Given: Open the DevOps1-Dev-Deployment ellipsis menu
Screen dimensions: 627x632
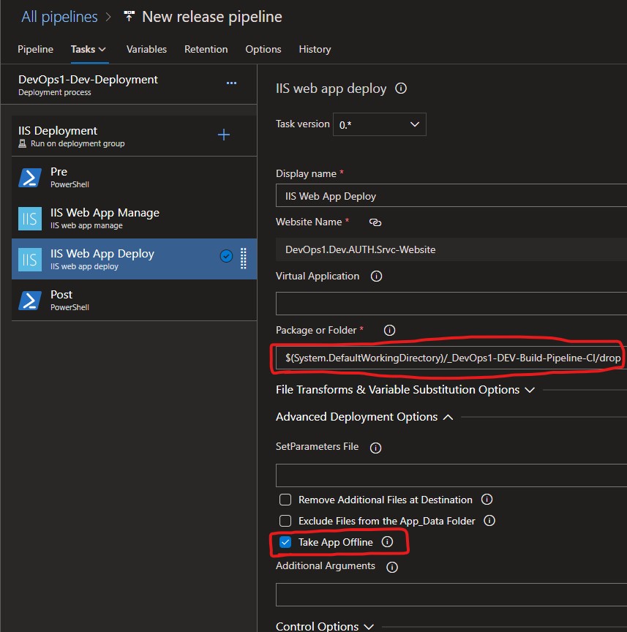Looking at the screenshot, I should point(231,83).
